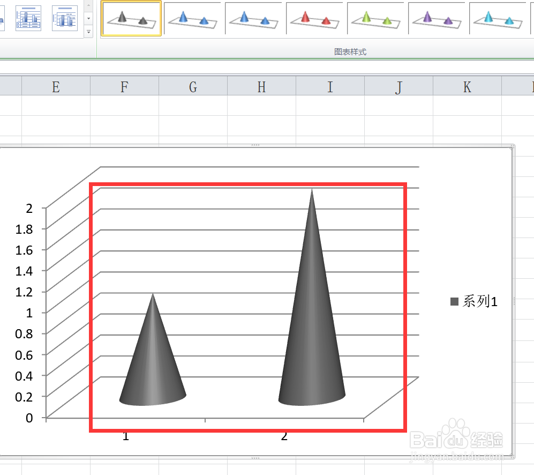This screenshot has height=475, width=534.
Task: Apply the green cone chart style
Action: point(375,18)
